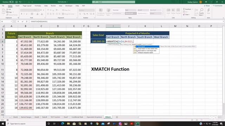Click the Comma Style icon
The image size is (225, 126).
[87, 14]
